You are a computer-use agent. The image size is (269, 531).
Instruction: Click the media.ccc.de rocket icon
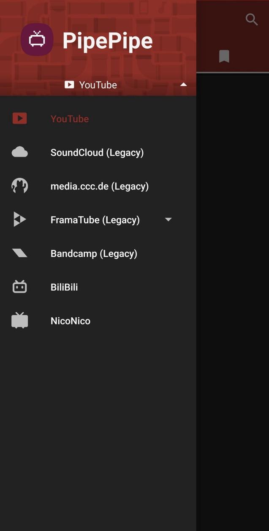point(19,185)
